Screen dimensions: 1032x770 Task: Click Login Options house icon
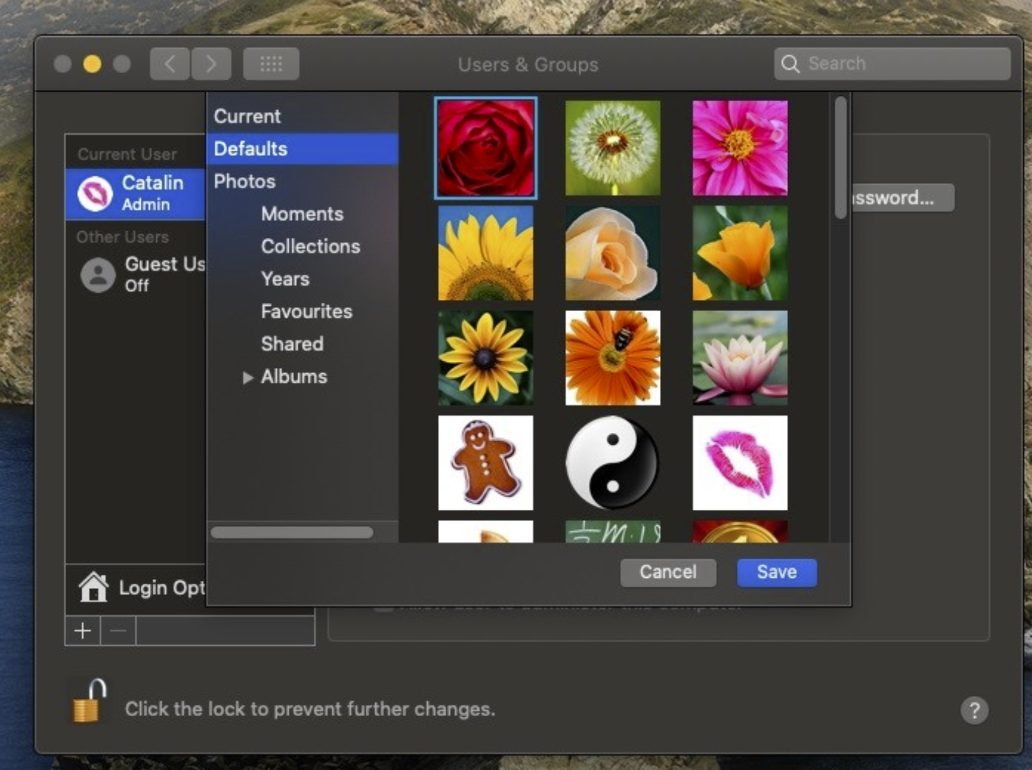click(x=93, y=587)
